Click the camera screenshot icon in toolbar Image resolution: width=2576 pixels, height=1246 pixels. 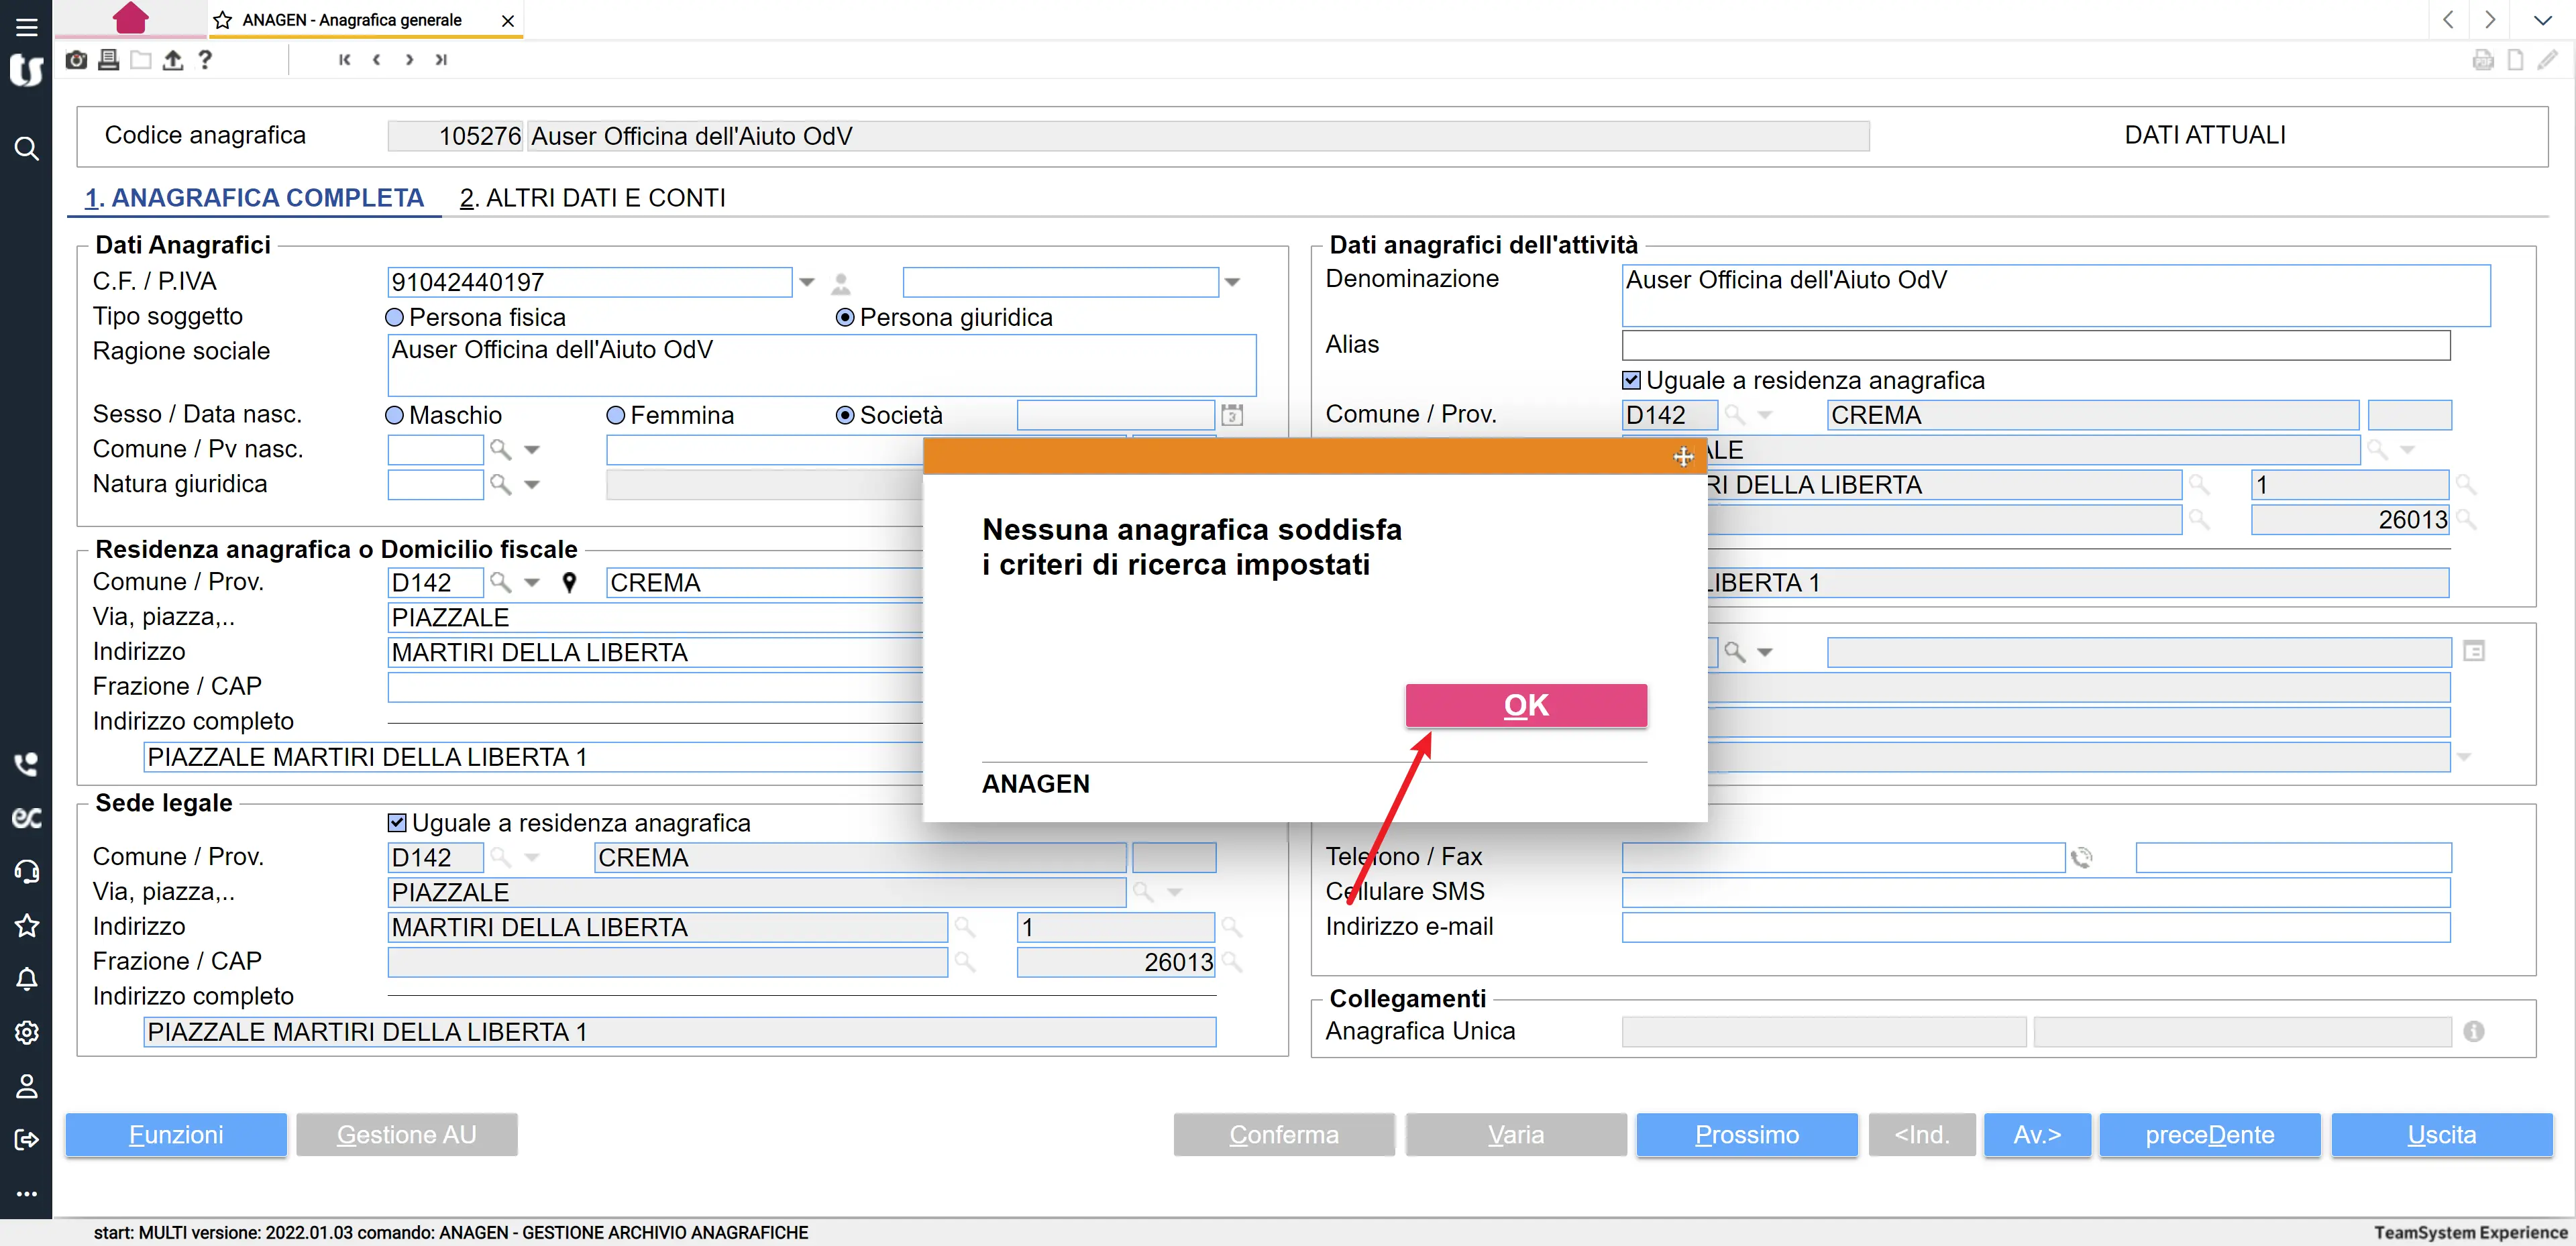pyautogui.click(x=76, y=60)
